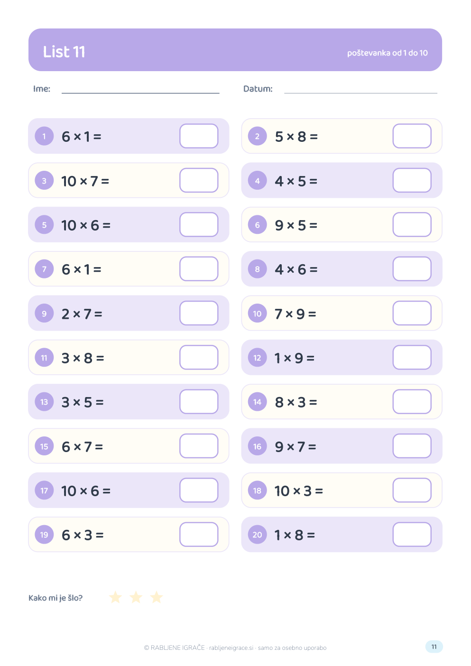471x666 pixels.
Task: Click answer box for 5 × 8
Action: [x=412, y=136]
